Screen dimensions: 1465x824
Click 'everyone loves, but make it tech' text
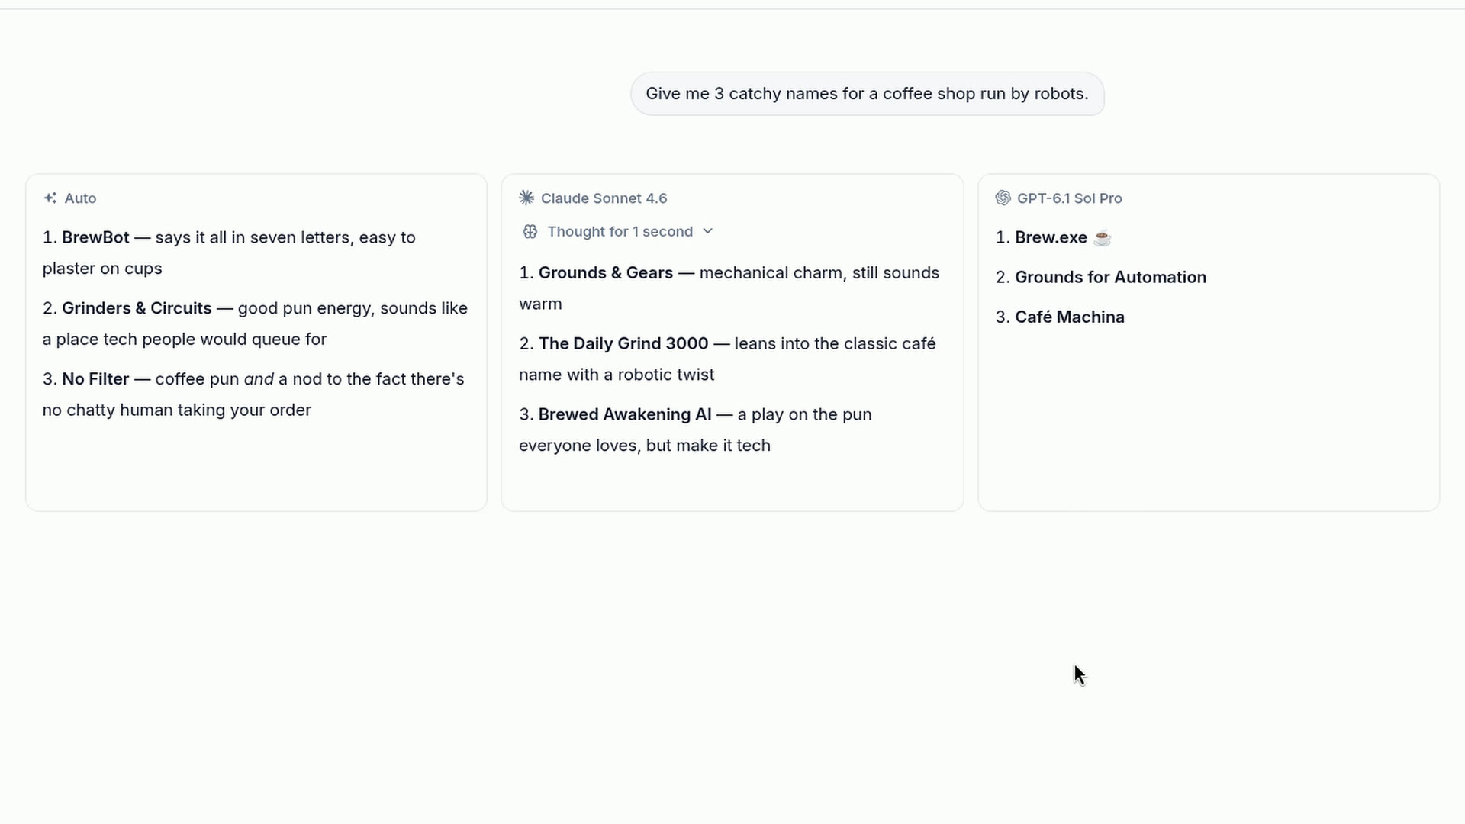pyautogui.click(x=645, y=446)
